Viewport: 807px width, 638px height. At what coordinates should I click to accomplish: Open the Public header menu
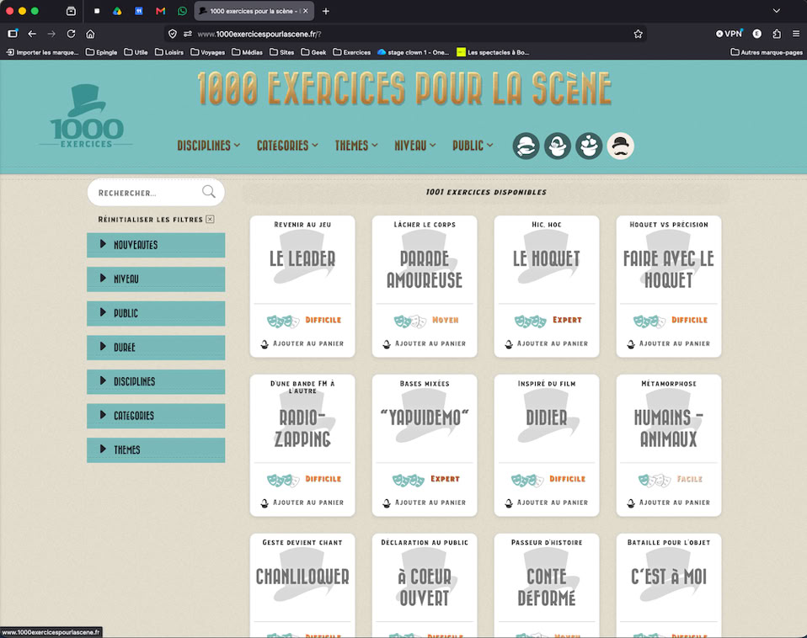[x=473, y=146]
